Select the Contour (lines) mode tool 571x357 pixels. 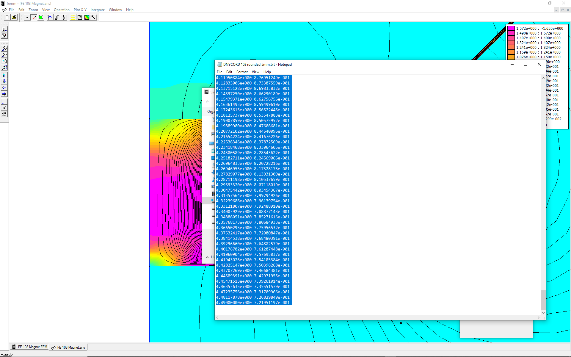tap(34, 18)
